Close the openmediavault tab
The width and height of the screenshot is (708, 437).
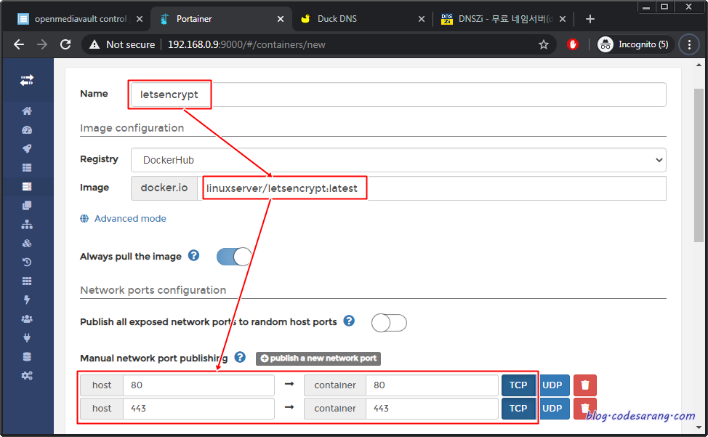[x=140, y=19]
